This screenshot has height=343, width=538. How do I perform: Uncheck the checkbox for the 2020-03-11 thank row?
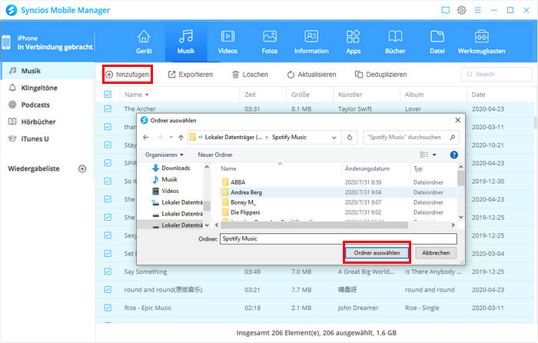click(x=108, y=127)
